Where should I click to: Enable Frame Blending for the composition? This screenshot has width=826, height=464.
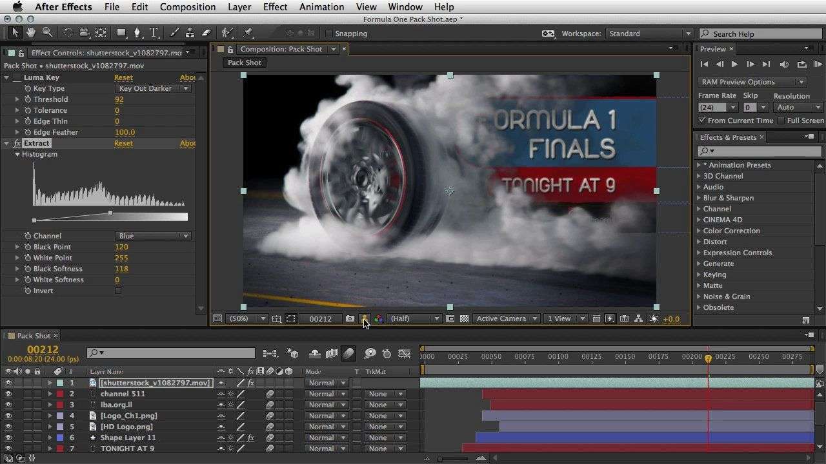pyautogui.click(x=332, y=353)
